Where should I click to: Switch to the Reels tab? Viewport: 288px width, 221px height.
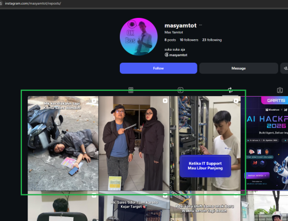(x=180, y=90)
